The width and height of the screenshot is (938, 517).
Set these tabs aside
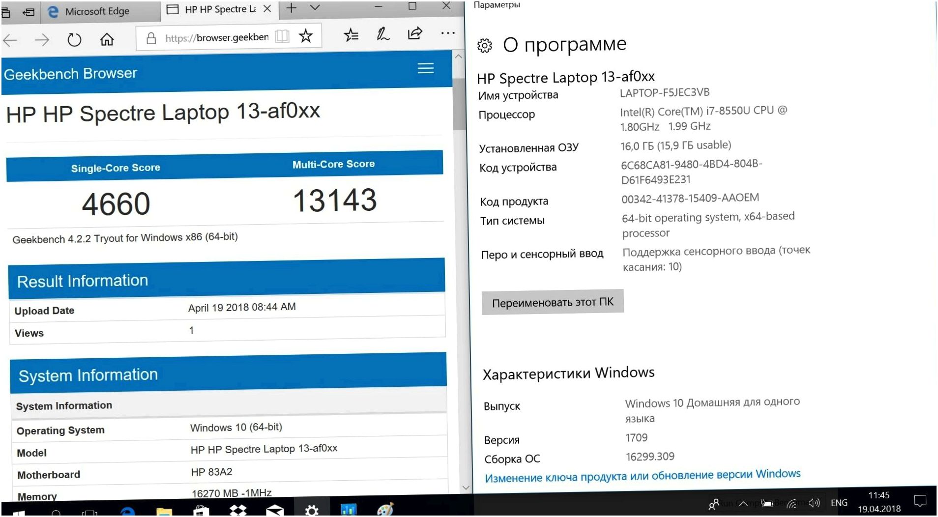29,12
